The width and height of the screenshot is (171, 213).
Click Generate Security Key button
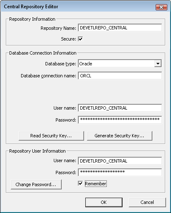[120, 136]
